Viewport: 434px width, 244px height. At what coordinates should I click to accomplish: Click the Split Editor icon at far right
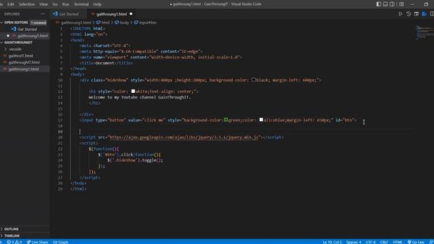click(x=432, y=14)
